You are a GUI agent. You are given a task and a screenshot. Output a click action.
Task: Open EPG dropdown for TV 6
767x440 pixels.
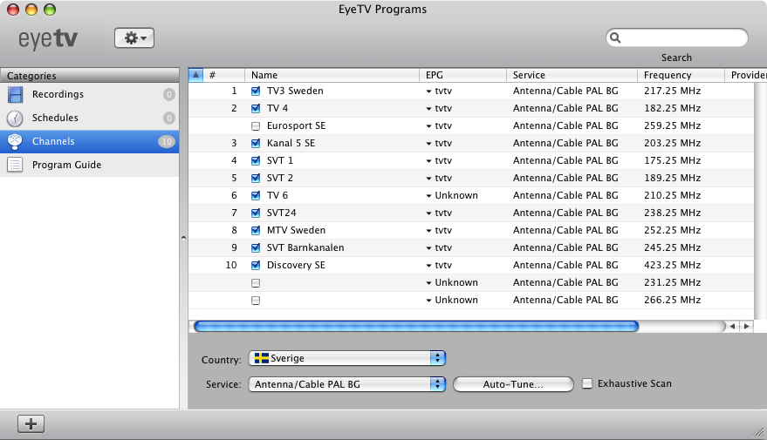tap(429, 196)
